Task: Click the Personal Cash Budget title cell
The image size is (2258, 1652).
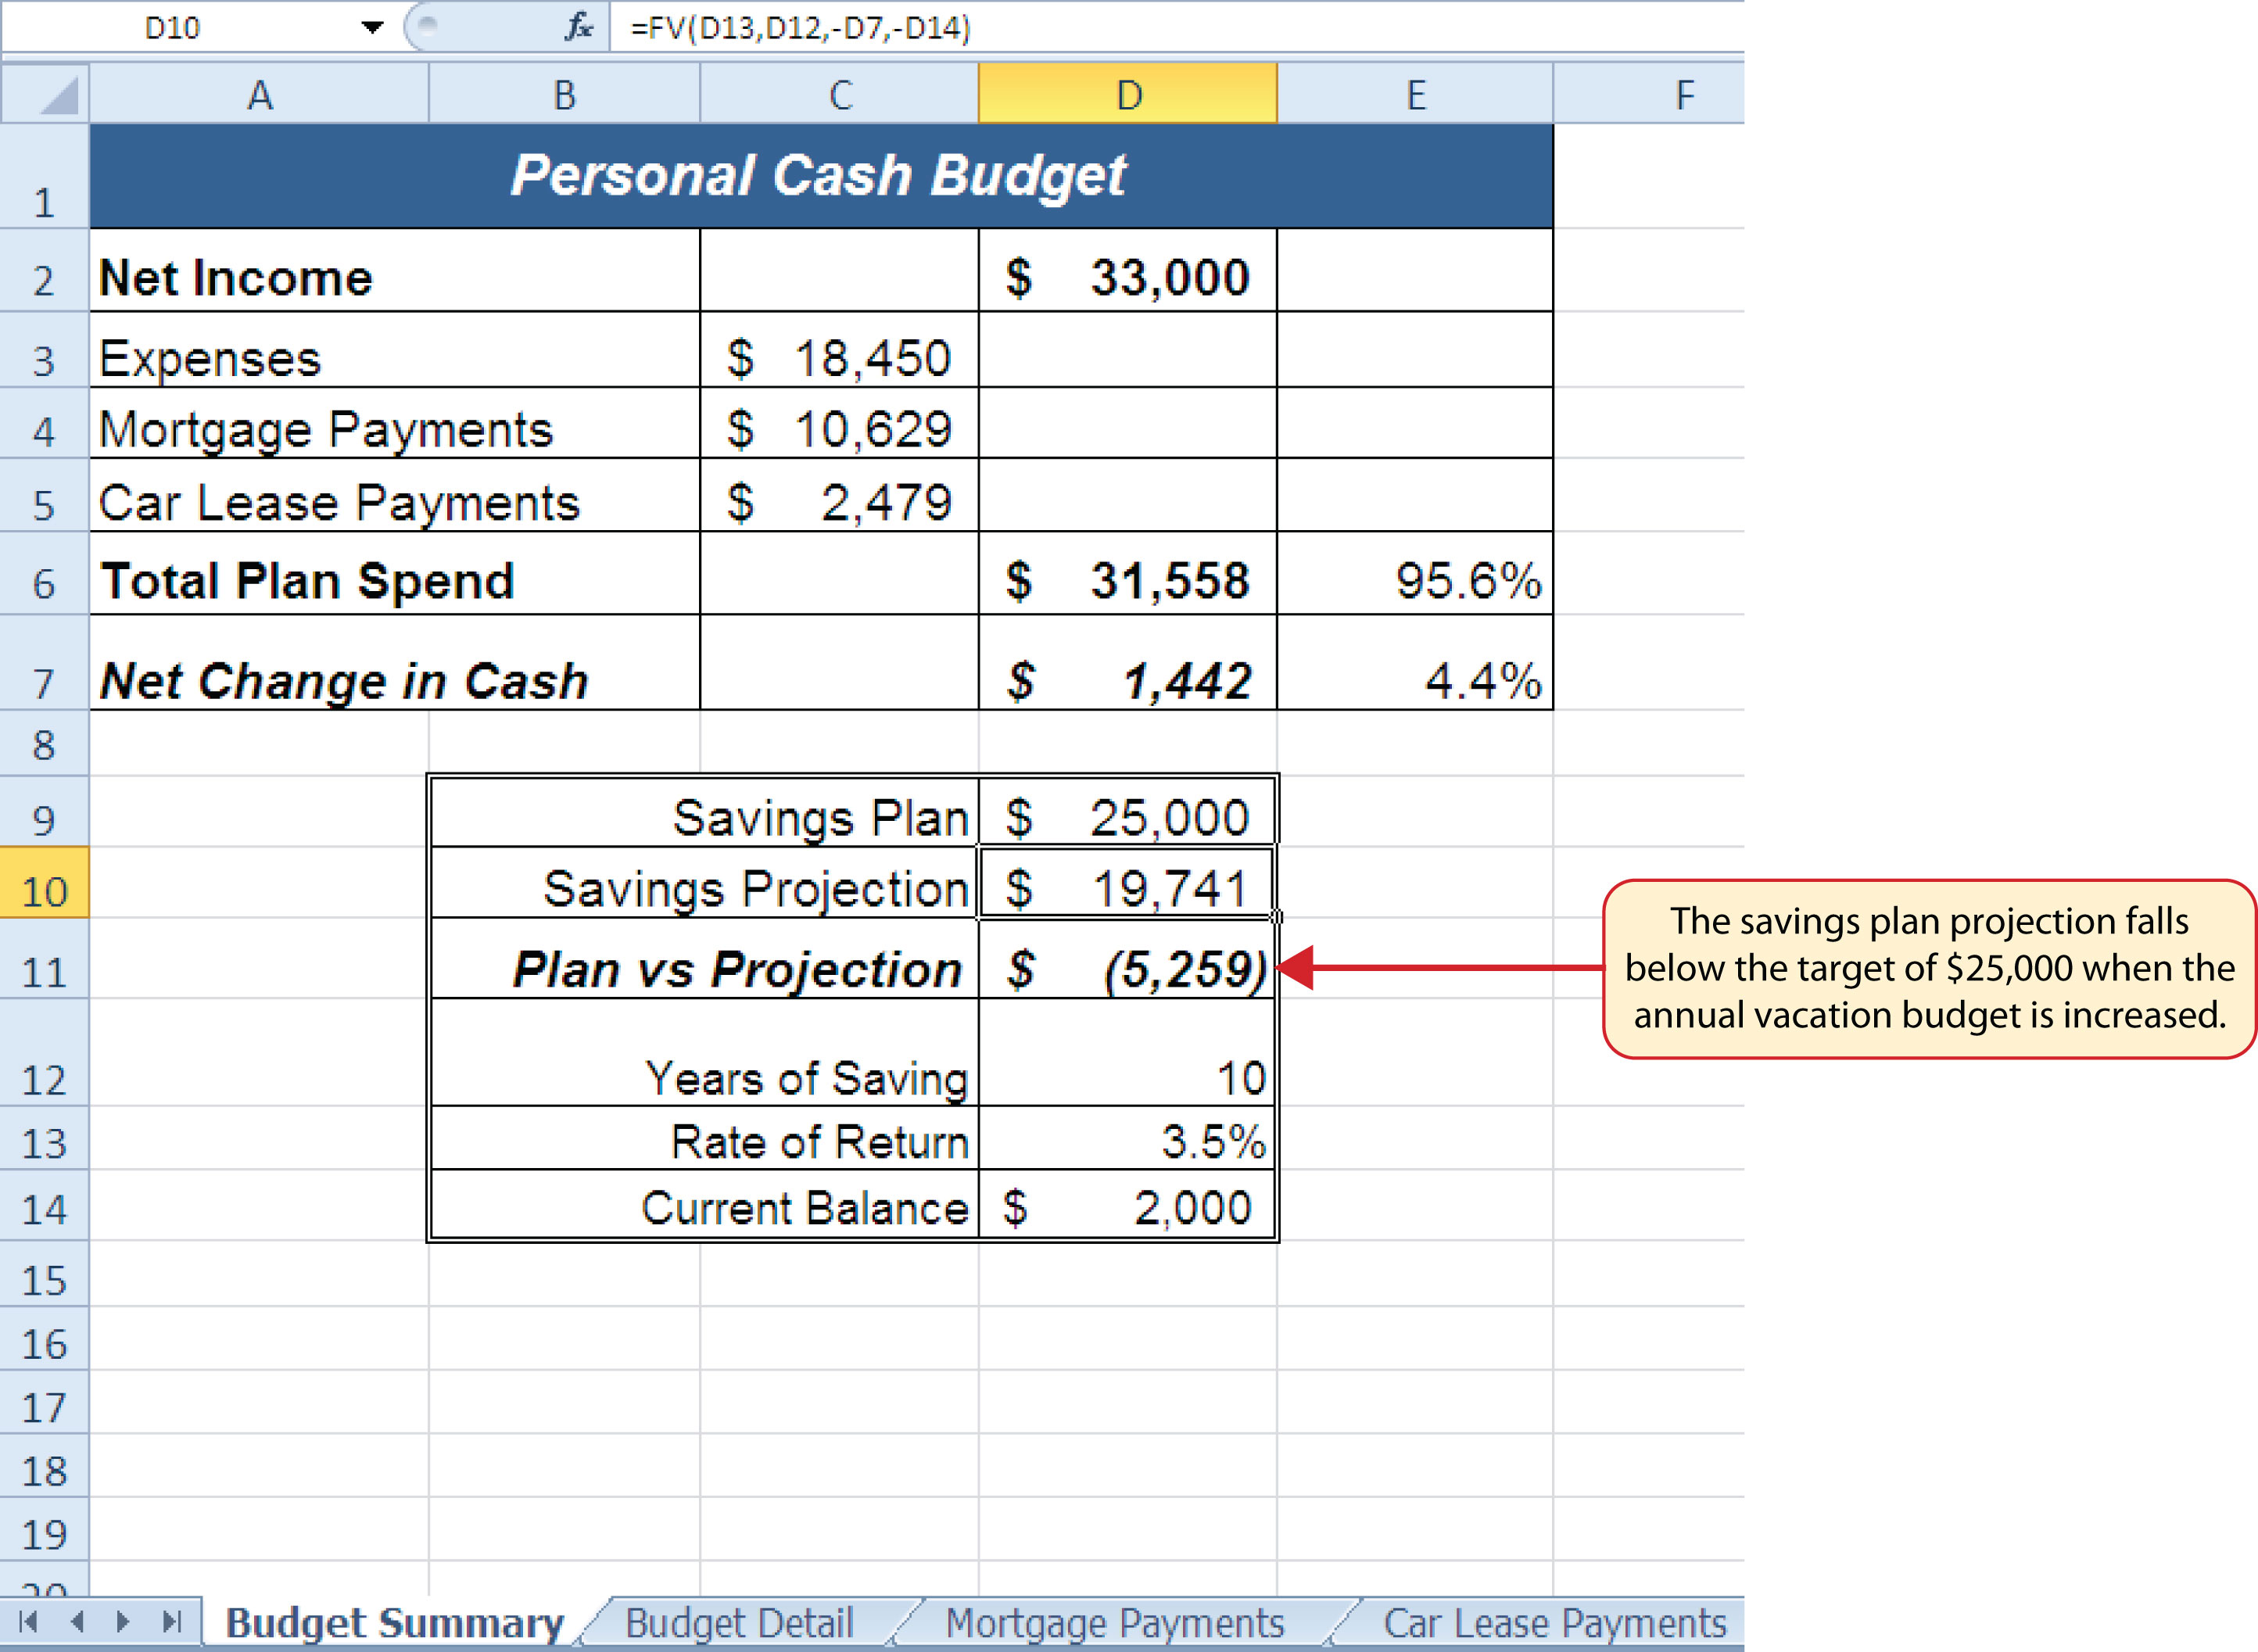Action: coord(821,177)
